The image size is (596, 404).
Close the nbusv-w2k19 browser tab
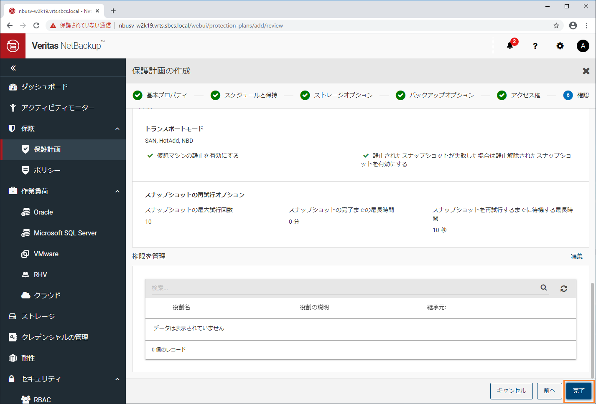pyautogui.click(x=97, y=11)
